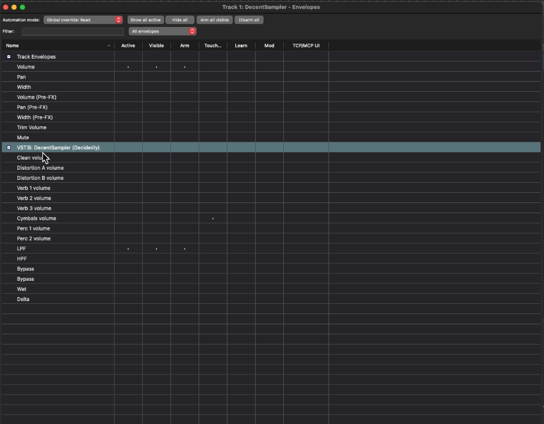Collapse the Track Envelopes group
The height and width of the screenshot is (424, 544).
(x=8, y=56)
